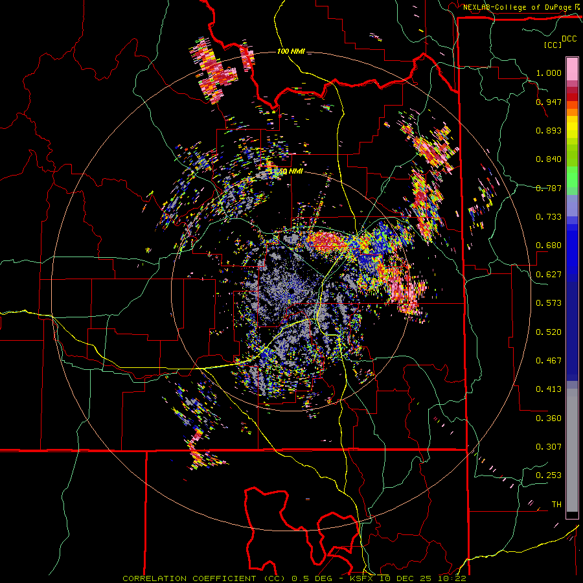
Task: Click the 50 NMI range ring label
Action: (291, 172)
